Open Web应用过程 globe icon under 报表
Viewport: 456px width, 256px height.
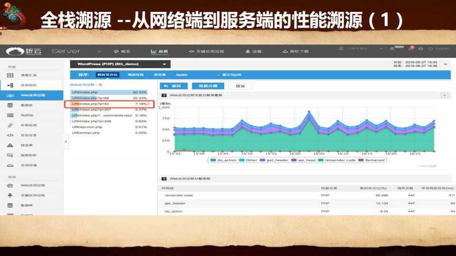(x=10, y=185)
